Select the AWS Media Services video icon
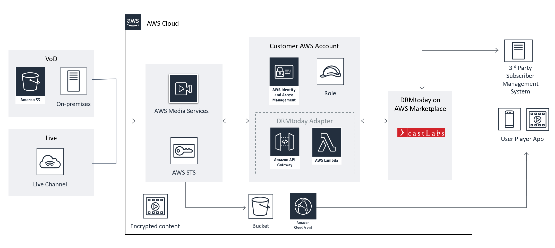 (x=183, y=89)
